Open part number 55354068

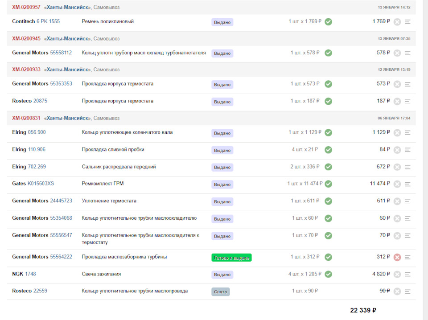(61, 218)
